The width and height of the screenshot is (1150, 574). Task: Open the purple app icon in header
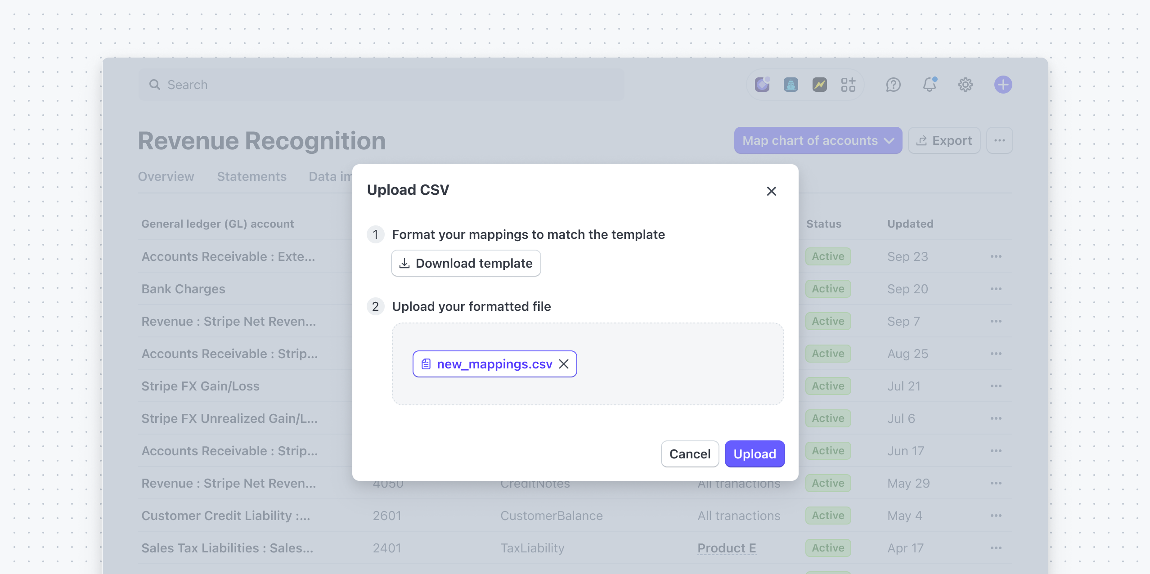coord(762,85)
